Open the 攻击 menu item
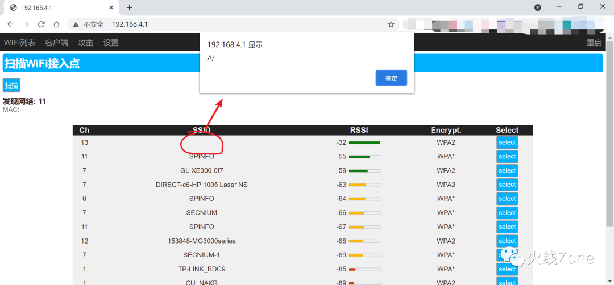The width and height of the screenshot is (614, 285). pyautogui.click(x=85, y=43)
